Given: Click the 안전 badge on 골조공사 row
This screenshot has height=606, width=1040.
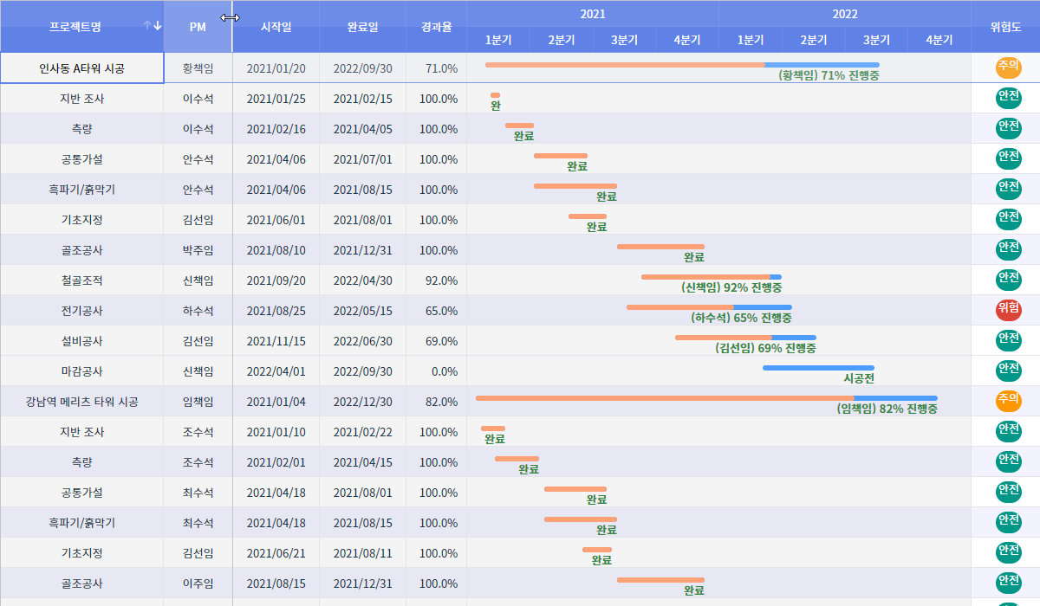Looking at the screenshot, I should pyautogui.click(x=1008, y=249).
